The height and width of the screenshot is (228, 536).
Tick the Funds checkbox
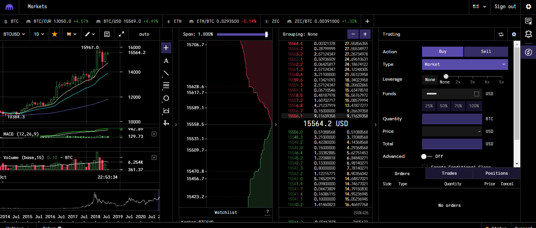477,94
